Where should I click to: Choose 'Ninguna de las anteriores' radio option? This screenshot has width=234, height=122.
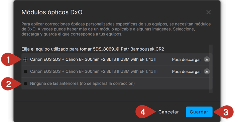25,83
